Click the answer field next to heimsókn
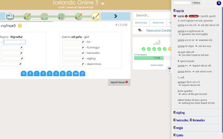 (74, 53)
